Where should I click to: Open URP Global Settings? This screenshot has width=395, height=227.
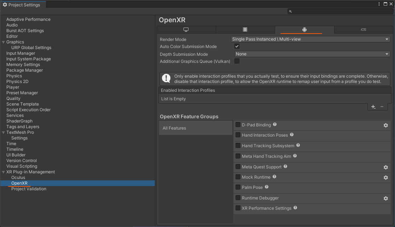tap(31, 48)
